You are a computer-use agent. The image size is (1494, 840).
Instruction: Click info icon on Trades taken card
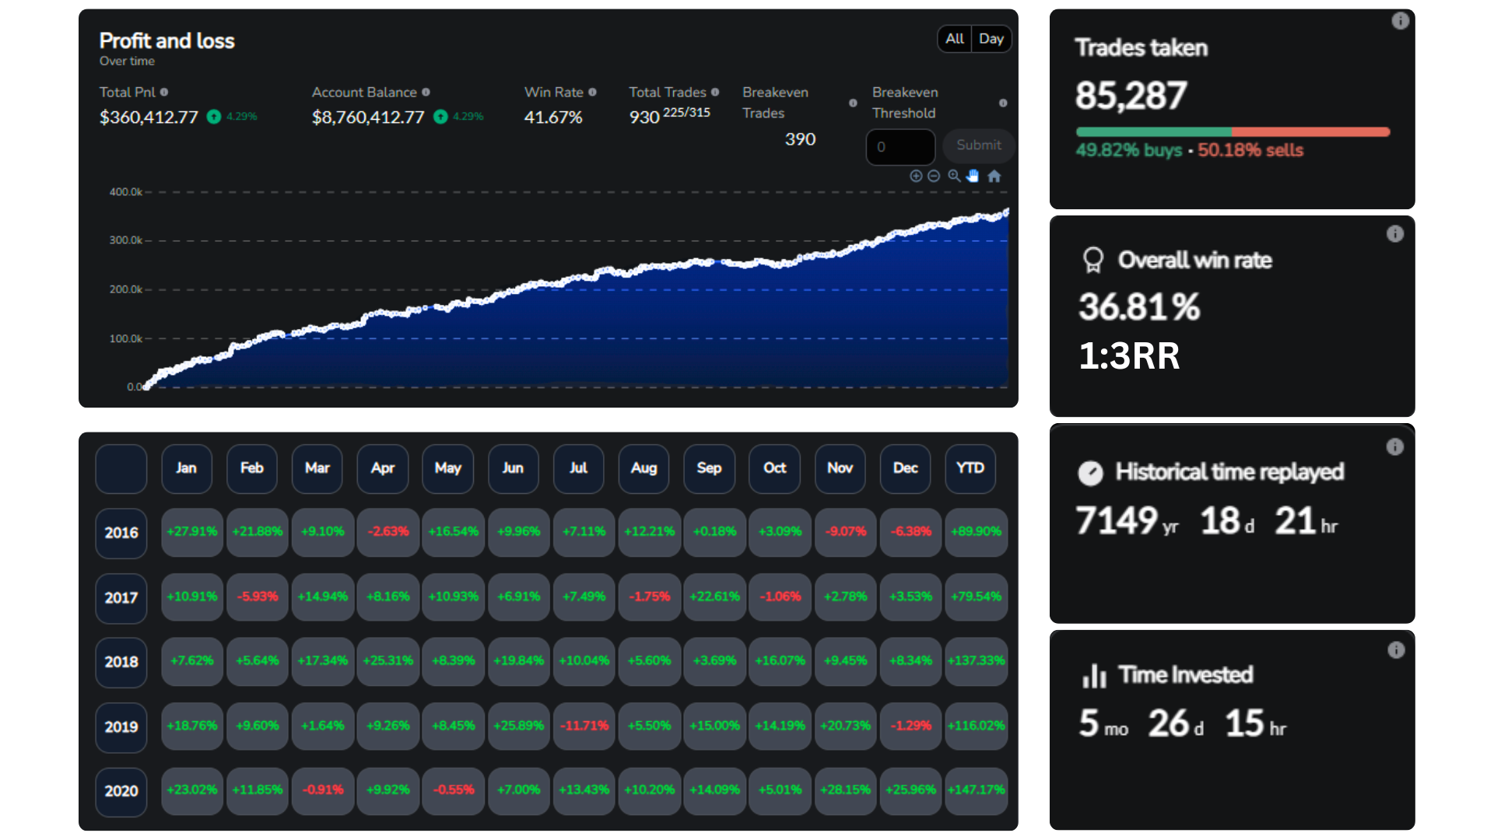[1400, 21]
